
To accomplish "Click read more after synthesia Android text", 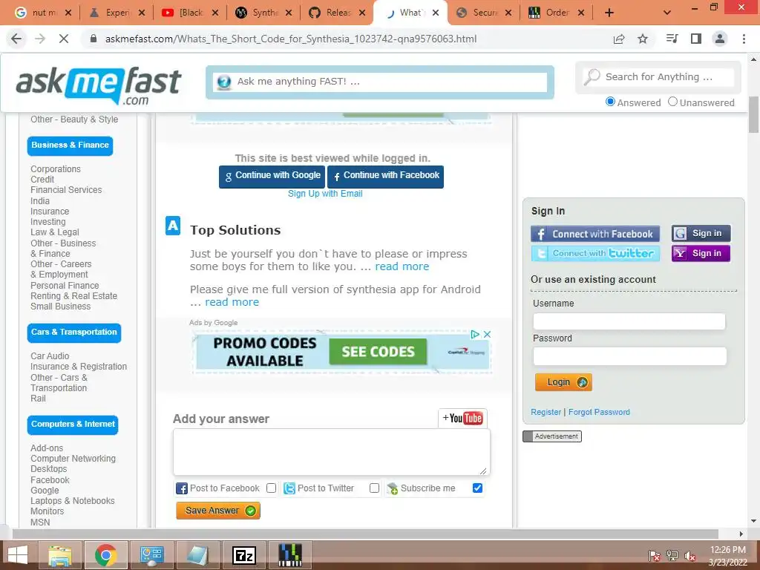I will [x=232, y=302].
